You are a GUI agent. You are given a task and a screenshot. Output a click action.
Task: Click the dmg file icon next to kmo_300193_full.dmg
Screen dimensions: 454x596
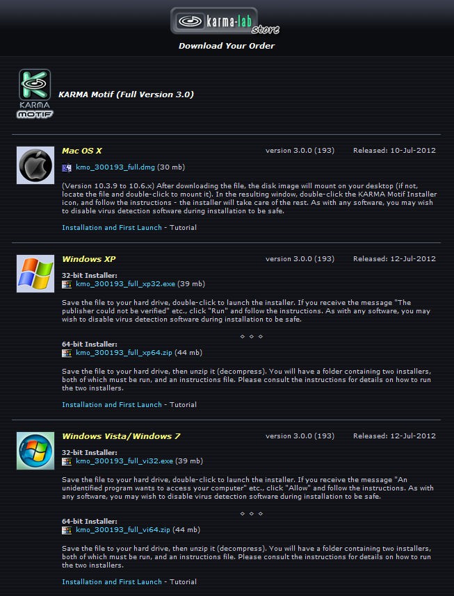(x=67, y=167)
